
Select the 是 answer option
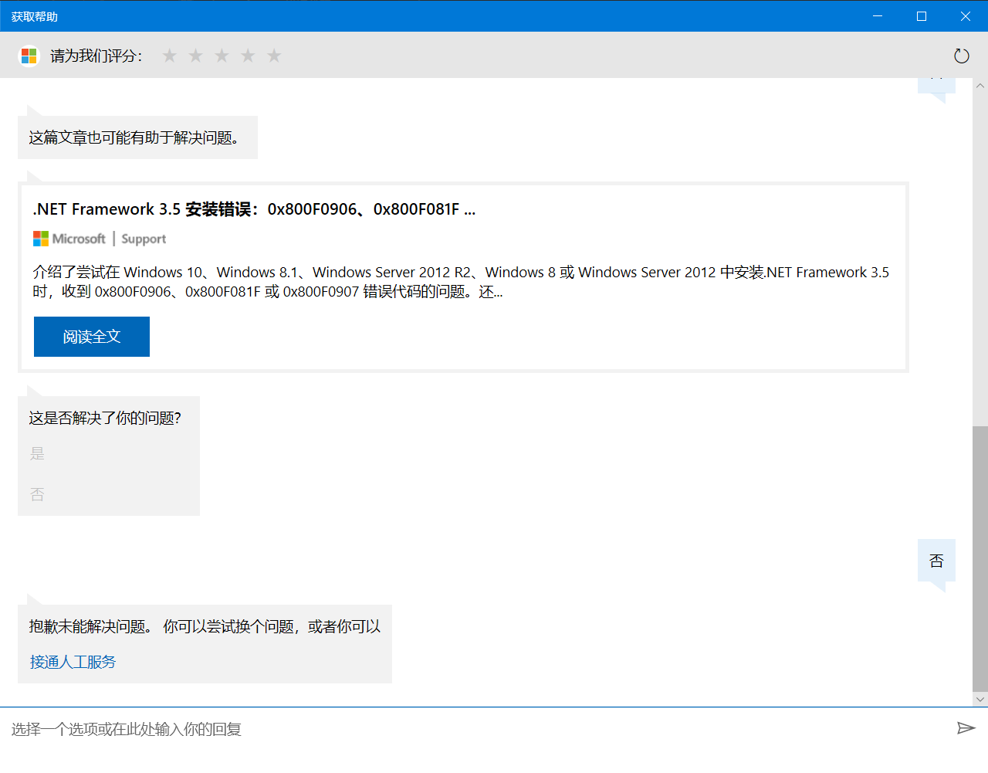37,454
